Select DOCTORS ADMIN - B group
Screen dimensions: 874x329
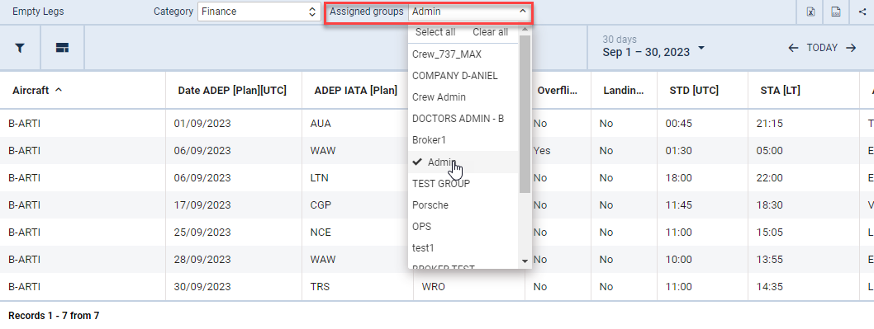(x=463, y=119)
